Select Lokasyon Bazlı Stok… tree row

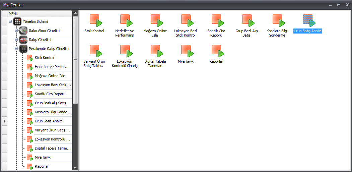(x=53, y=85)
